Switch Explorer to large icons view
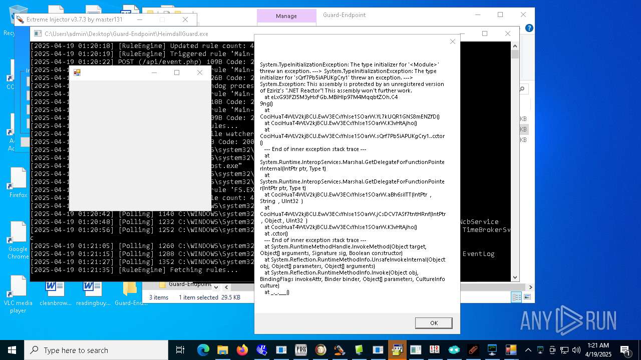The image size is (641, 360). [526, 297]
